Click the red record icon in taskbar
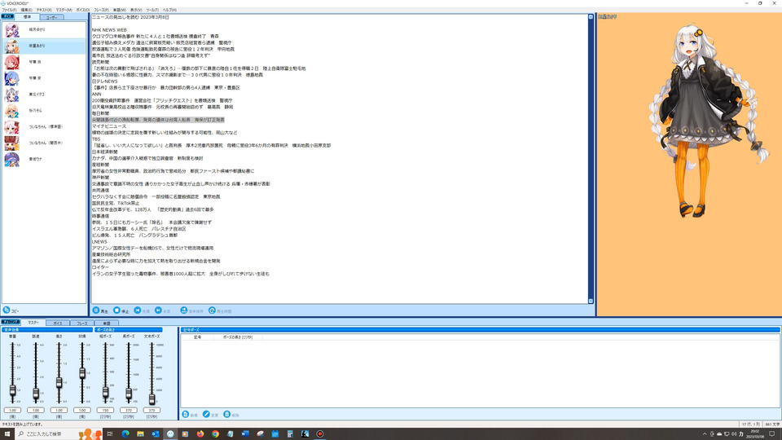This screenshot has height=440, width=782. [320, 434]
